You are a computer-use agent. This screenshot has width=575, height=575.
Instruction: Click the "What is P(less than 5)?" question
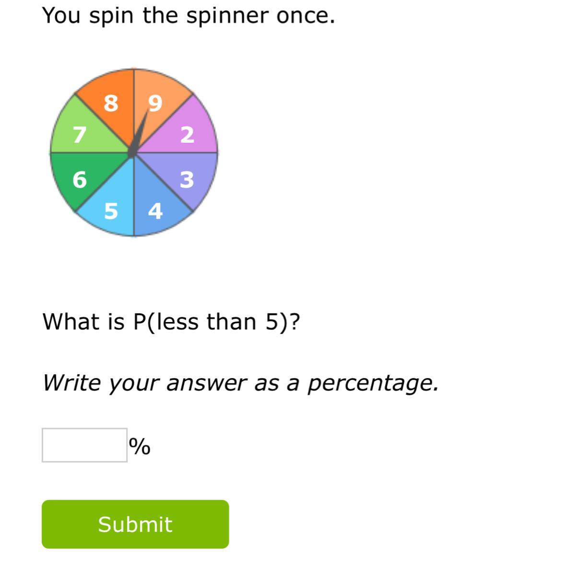pyautogui.click(x=171, y=322)
